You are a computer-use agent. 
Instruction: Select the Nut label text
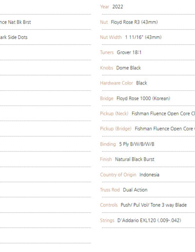click(104, 22)
